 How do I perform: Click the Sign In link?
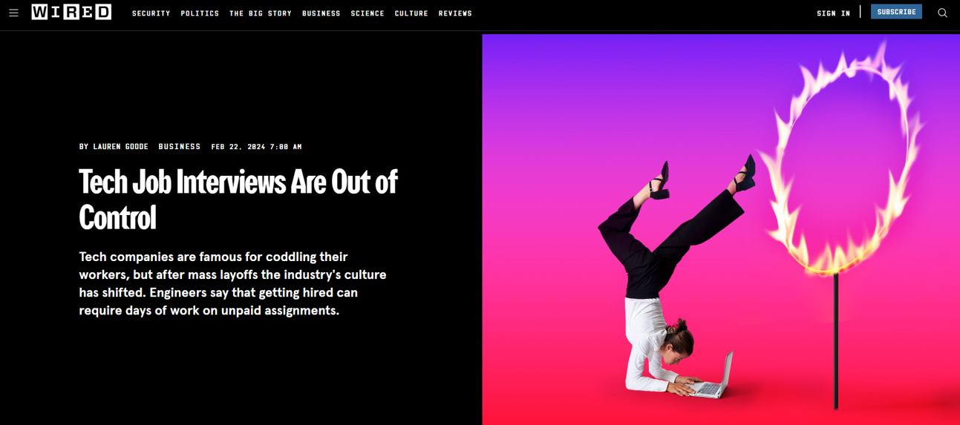[x=834, y=13]
